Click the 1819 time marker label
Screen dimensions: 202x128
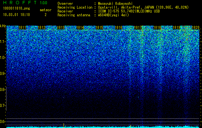pyautogui.click(x=176, y=28)
